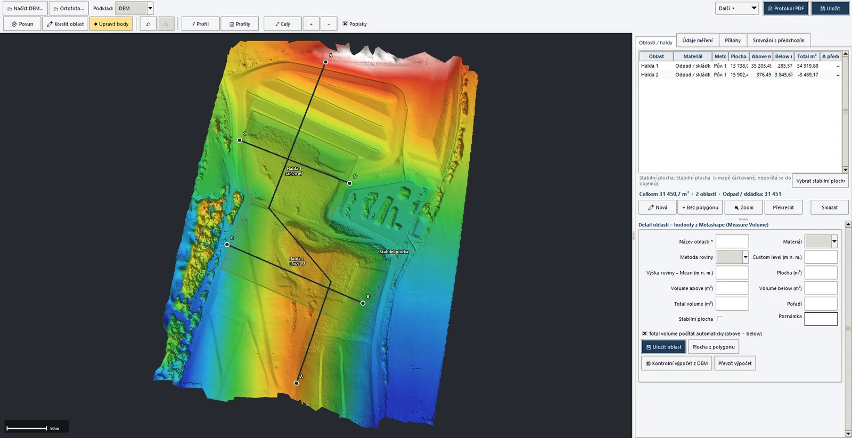Click Vybrat stabilní plochu button
This screenshot has height=438, width=852.
(x=820, y=181)
